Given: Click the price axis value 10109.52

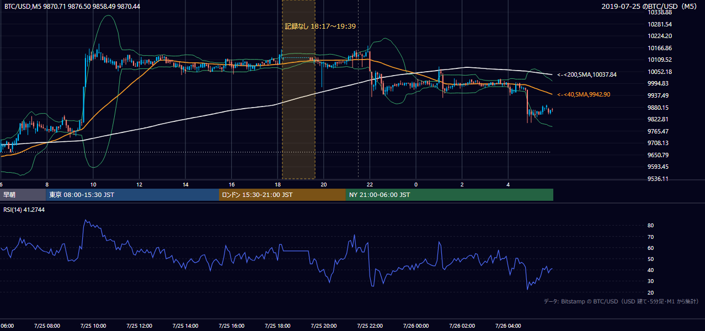Looking at the screenshot, I should (x=660, y=60).
